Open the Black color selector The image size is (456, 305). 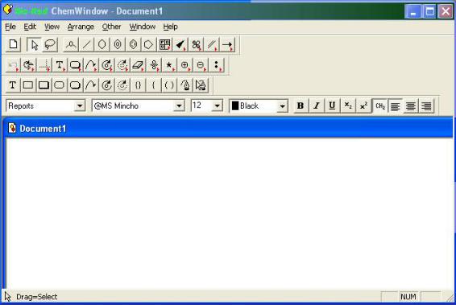(x=259, y=105)
